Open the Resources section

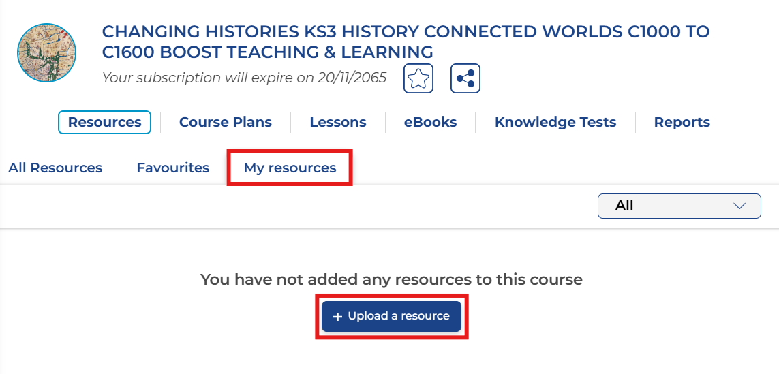[x=104, y=123]
